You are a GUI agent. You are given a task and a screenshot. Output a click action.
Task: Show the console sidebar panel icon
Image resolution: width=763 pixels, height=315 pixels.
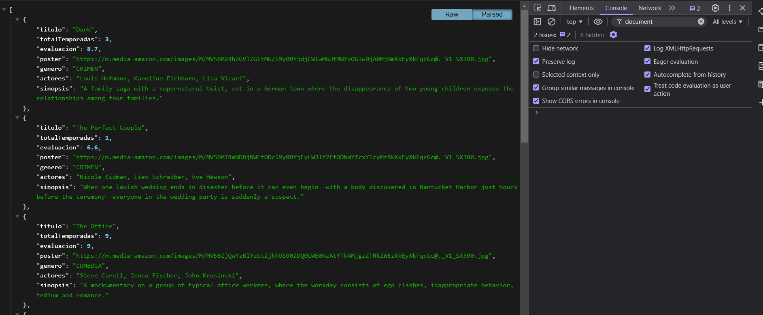click(537, 21)
